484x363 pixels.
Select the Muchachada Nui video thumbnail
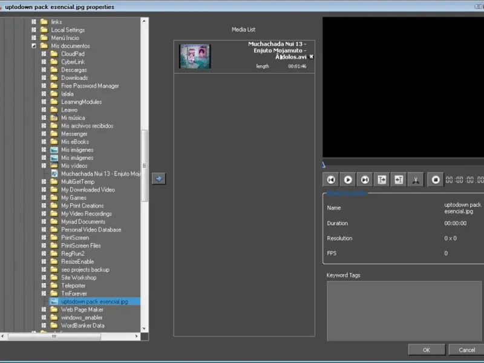tap(195, 56)
